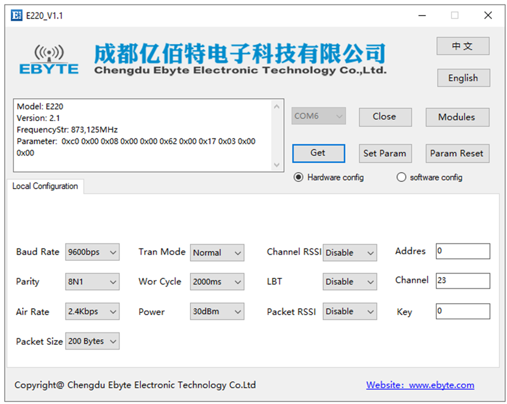Screen dimensions: 507x404
Task: Open the Modules button
Action: click(457, 117)
